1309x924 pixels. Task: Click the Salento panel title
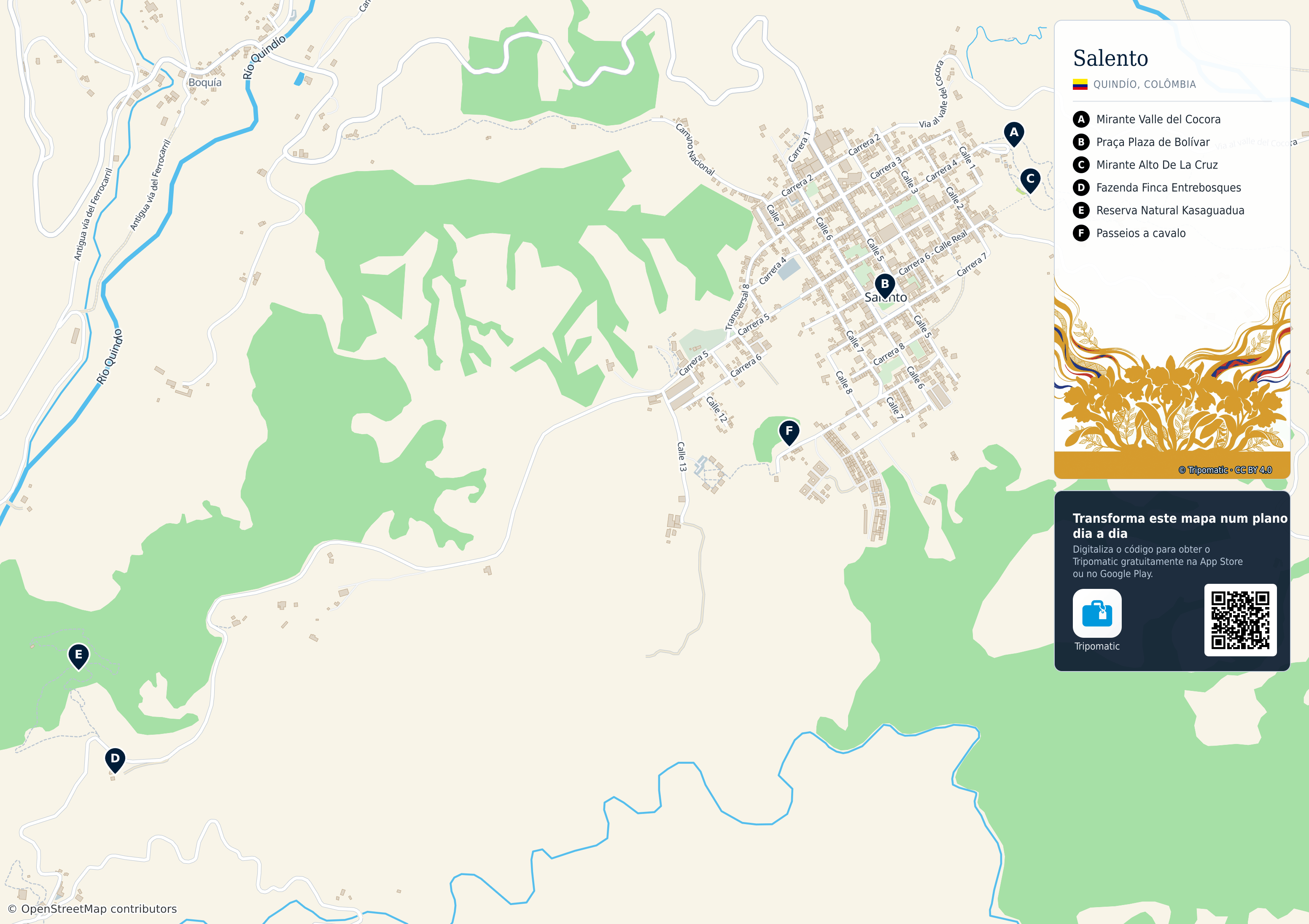(x=1110, y=58)
